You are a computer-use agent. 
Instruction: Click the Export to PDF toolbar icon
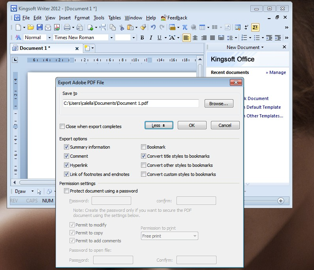tap(56, 27)
